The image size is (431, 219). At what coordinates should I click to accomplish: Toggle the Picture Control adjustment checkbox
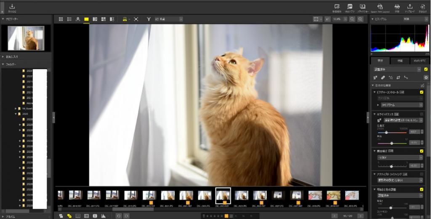tap(421, 92)
